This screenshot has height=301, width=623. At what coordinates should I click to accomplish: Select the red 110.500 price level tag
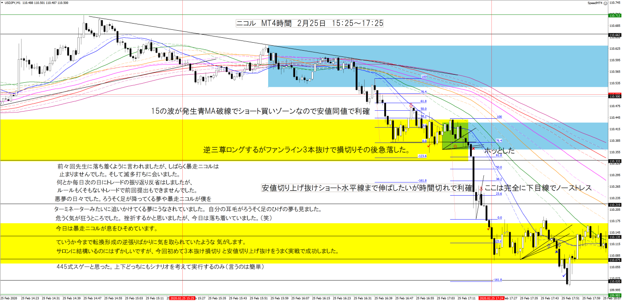click(x=615, y=96)
